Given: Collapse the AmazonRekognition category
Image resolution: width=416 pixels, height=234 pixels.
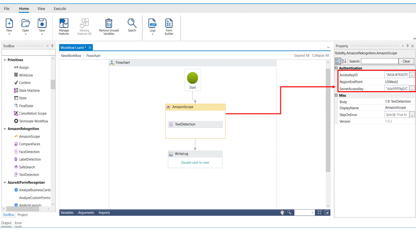Looking at the screenshot, I should [x=5, y=129].
